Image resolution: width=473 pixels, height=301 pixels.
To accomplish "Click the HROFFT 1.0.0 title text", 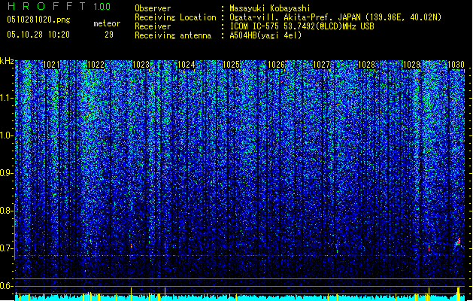I will (x=59, y=6).
